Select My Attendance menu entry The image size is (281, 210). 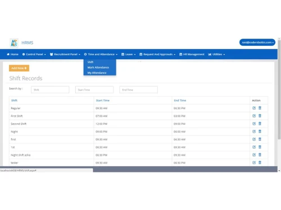97,73
